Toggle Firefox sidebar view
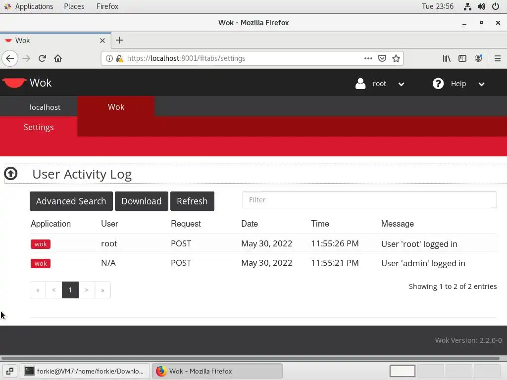Image resolution: width=507 pixels, height=380 pixels. [462, 58]
